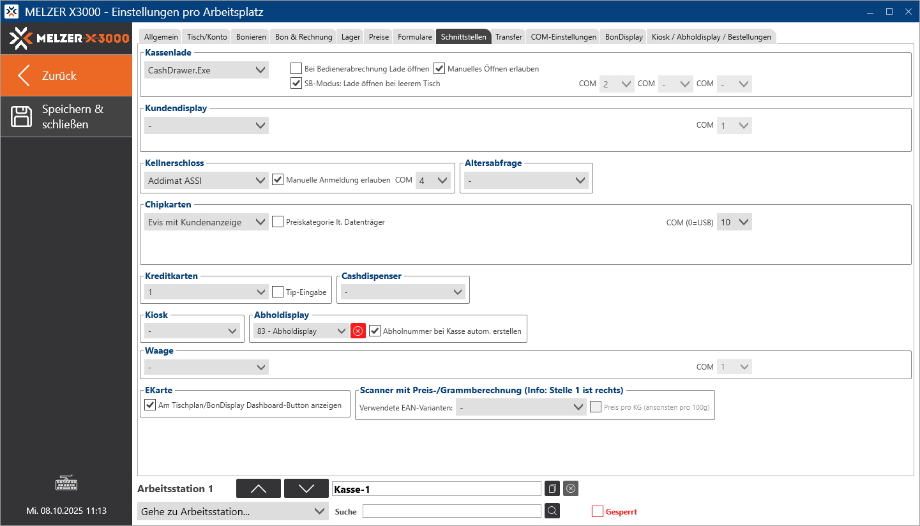The width and height of the screenshot is (920, 526).
Task: Clear the Kasse-1 name with the X icon
Action: click(x=571, y=489)
